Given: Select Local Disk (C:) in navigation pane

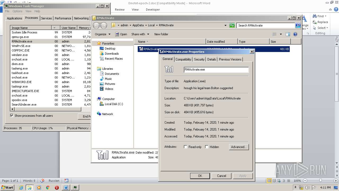Looking at the screenshot, I should click(x=114, y=104).
